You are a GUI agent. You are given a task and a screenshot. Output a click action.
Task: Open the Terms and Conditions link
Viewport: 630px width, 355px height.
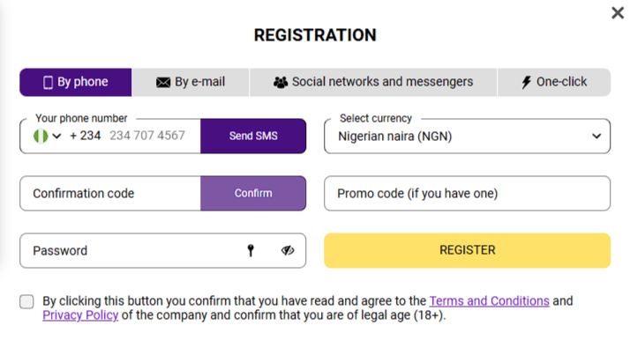489,300
